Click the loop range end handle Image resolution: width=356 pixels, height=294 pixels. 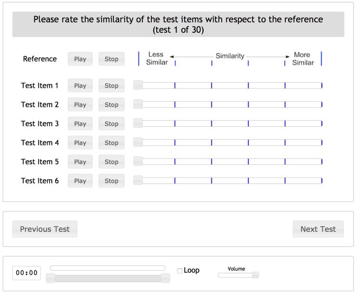tap(166, 278)
